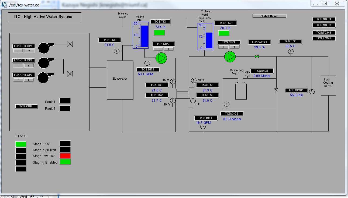Click the Global Reset button
This screenshot has width=348, height=198.
(269, 16)
